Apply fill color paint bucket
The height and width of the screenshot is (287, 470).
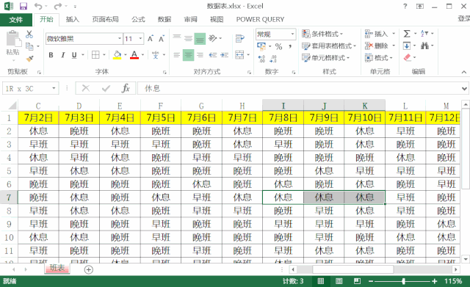coord(117,55)
